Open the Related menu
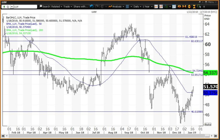Screen dimensions: 220x140 57,6
